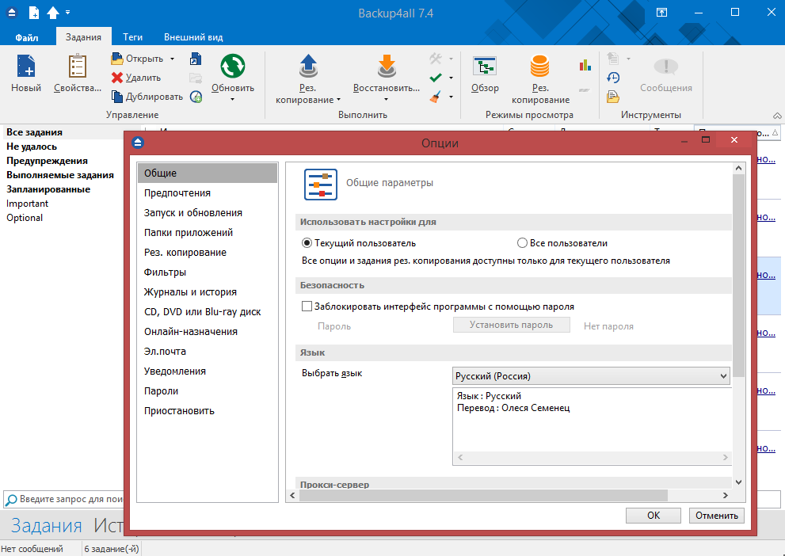
Task: Switch to the Внешний вид ribbon tab
Action: 193,37
